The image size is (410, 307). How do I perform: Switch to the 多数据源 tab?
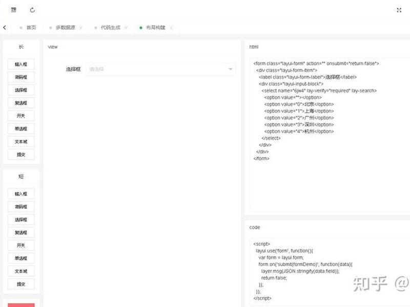coord(66,28)
